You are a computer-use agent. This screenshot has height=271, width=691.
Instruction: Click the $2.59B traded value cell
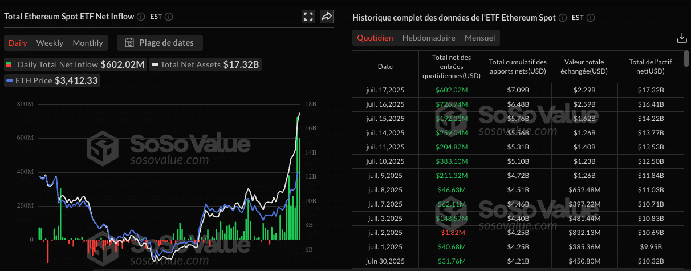click(584, 104)
